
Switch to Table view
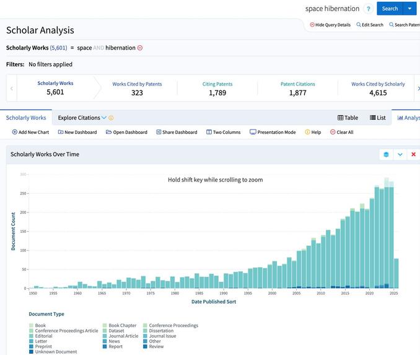(x=348, y=118)
